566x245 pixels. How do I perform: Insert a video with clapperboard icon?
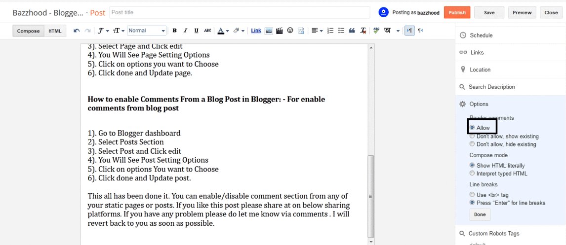[x=279, y=31]
